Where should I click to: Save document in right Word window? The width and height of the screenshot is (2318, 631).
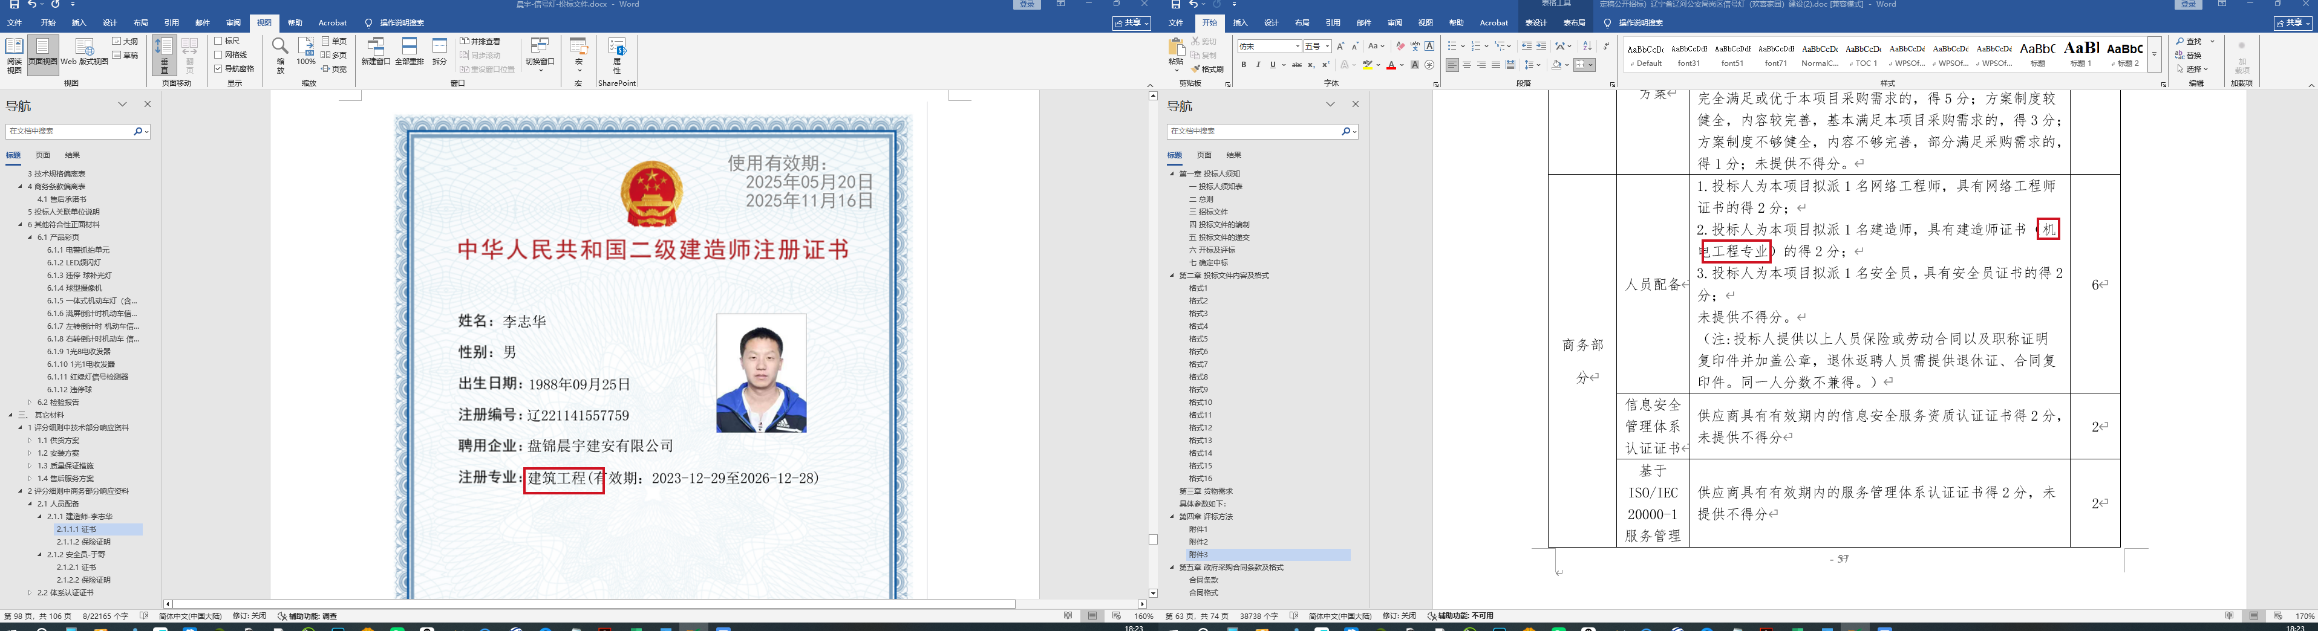tap(1175, 4)
